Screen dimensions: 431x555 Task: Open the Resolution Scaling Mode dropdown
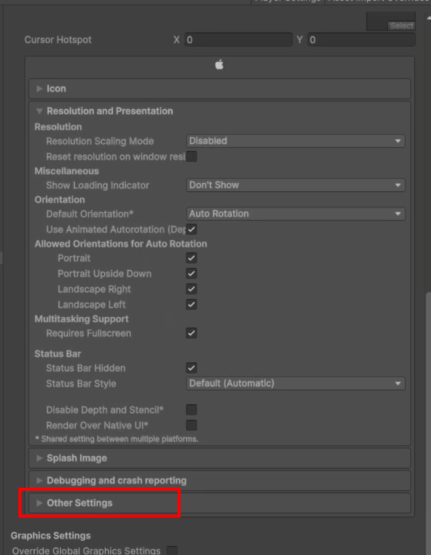[x=295, y=141]
